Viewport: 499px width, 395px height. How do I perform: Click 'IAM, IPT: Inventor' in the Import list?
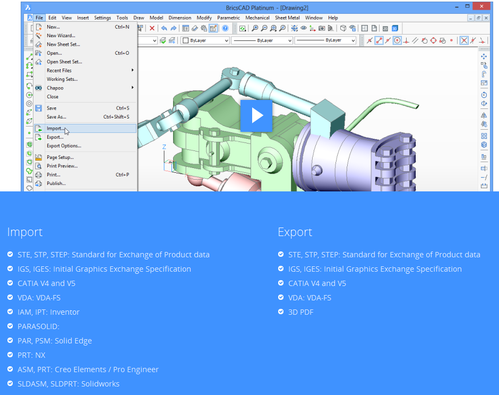(x=48, y=312)
